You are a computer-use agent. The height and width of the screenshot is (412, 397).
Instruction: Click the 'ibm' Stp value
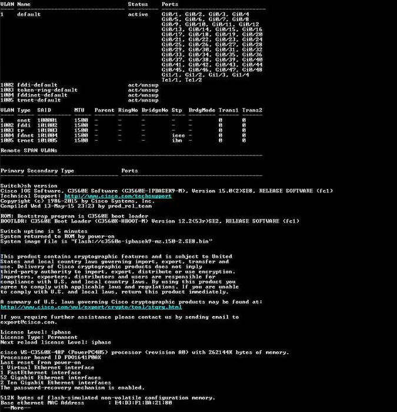177,140
